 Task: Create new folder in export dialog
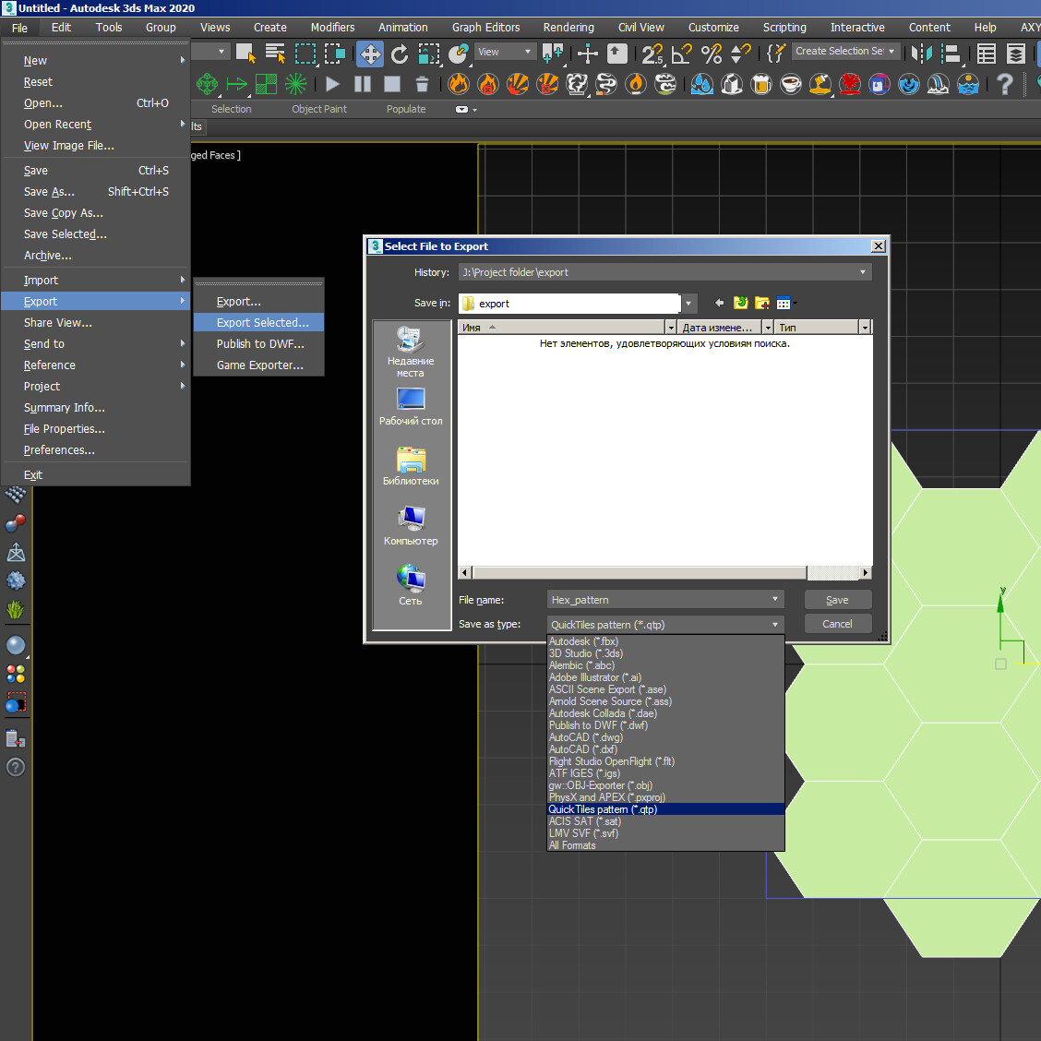762,303
